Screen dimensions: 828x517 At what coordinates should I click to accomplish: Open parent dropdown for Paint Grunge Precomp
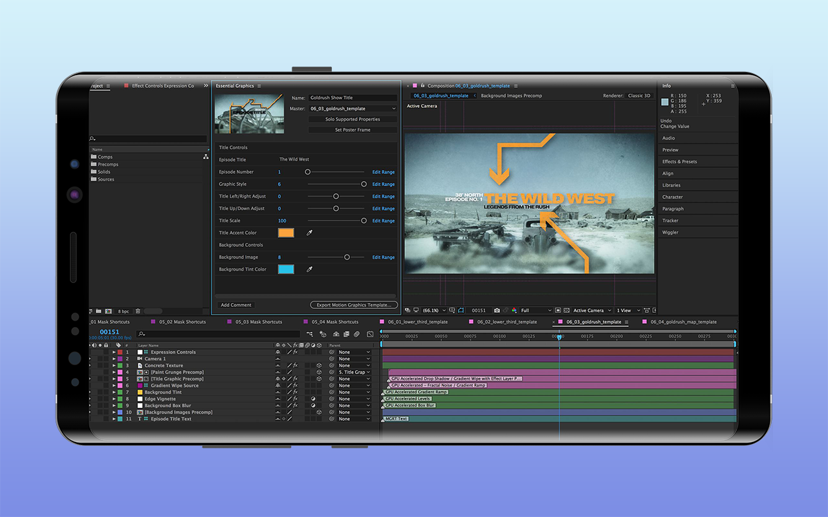[354, 372]
